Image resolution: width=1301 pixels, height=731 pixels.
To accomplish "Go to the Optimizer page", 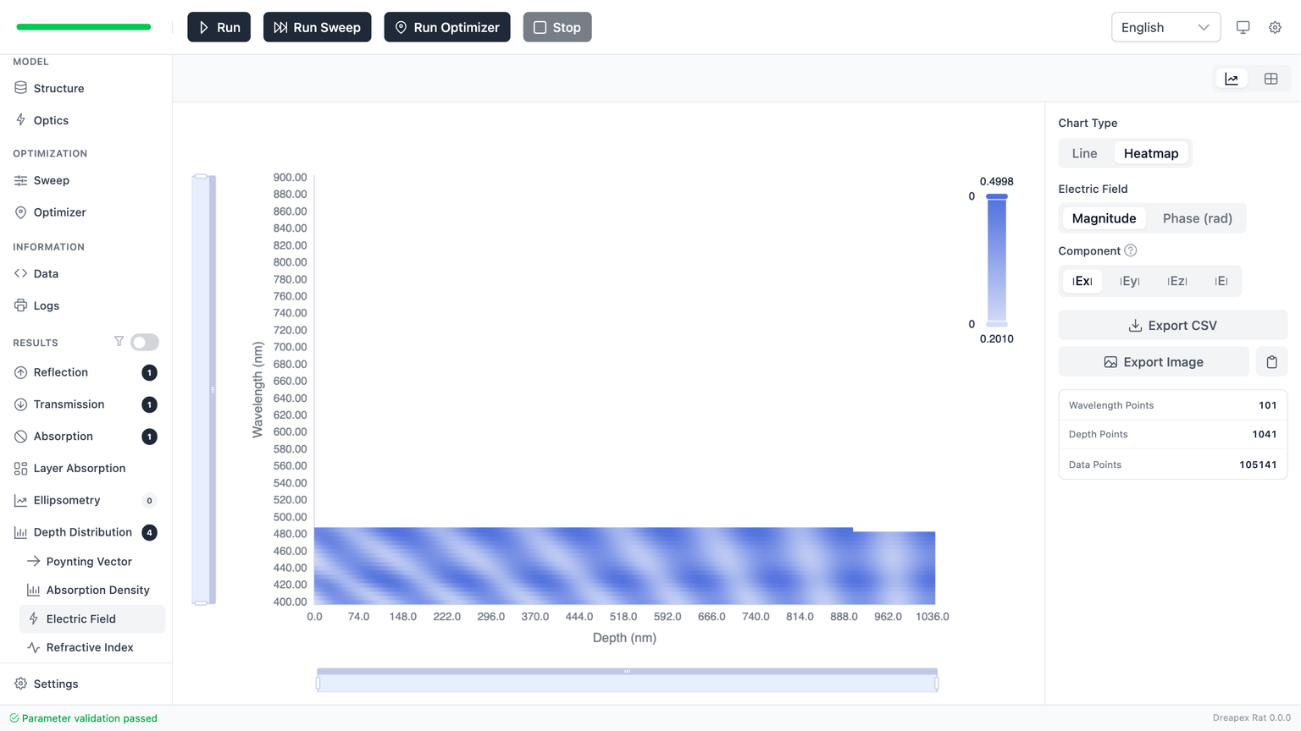I will [x=59, y=212].
